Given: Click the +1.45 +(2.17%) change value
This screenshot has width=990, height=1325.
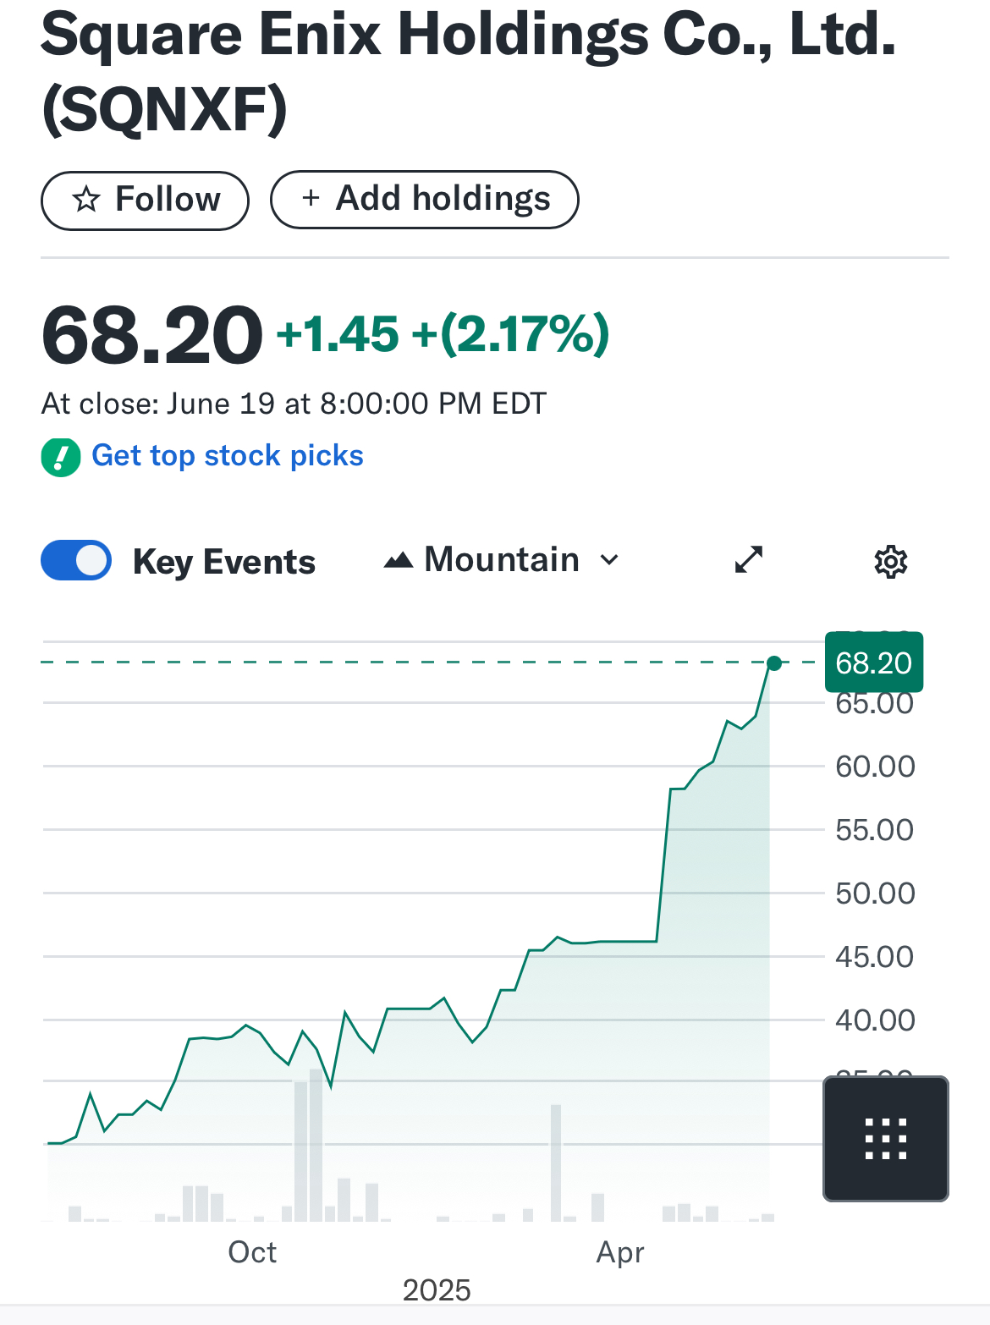Looking at the screenshot, I should (443, 334).
